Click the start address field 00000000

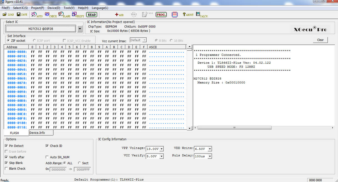tap(58, 170)
